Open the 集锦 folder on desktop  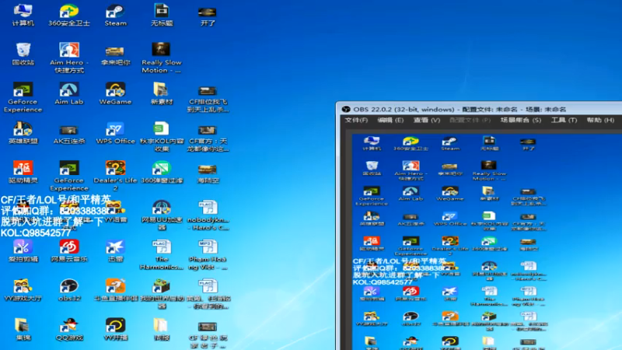click(23, 329)
